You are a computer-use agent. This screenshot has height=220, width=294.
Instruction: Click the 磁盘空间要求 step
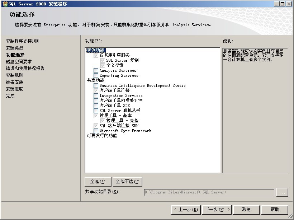tap(19, 62)
